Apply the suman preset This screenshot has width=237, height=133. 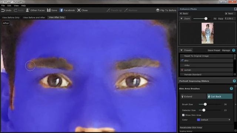[207, 70]
